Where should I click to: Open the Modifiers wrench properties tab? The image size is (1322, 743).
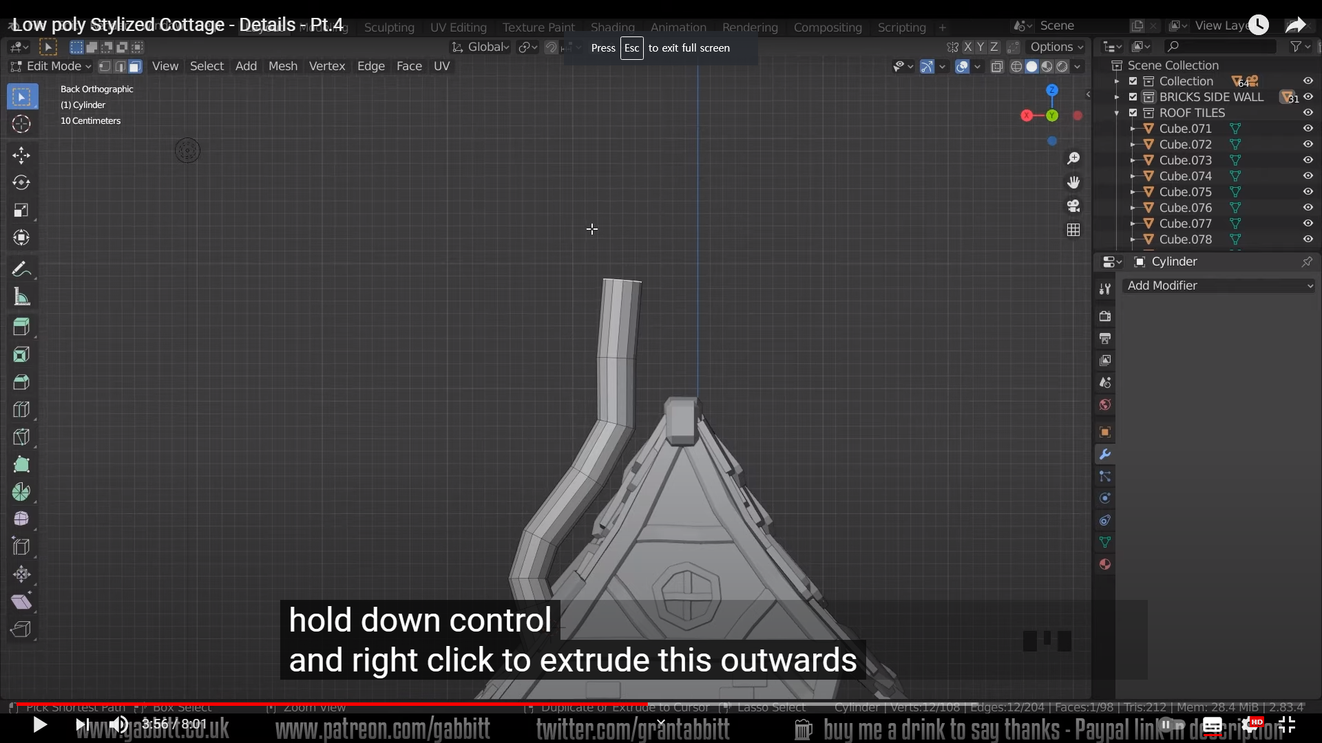(x=1105, y=454)
